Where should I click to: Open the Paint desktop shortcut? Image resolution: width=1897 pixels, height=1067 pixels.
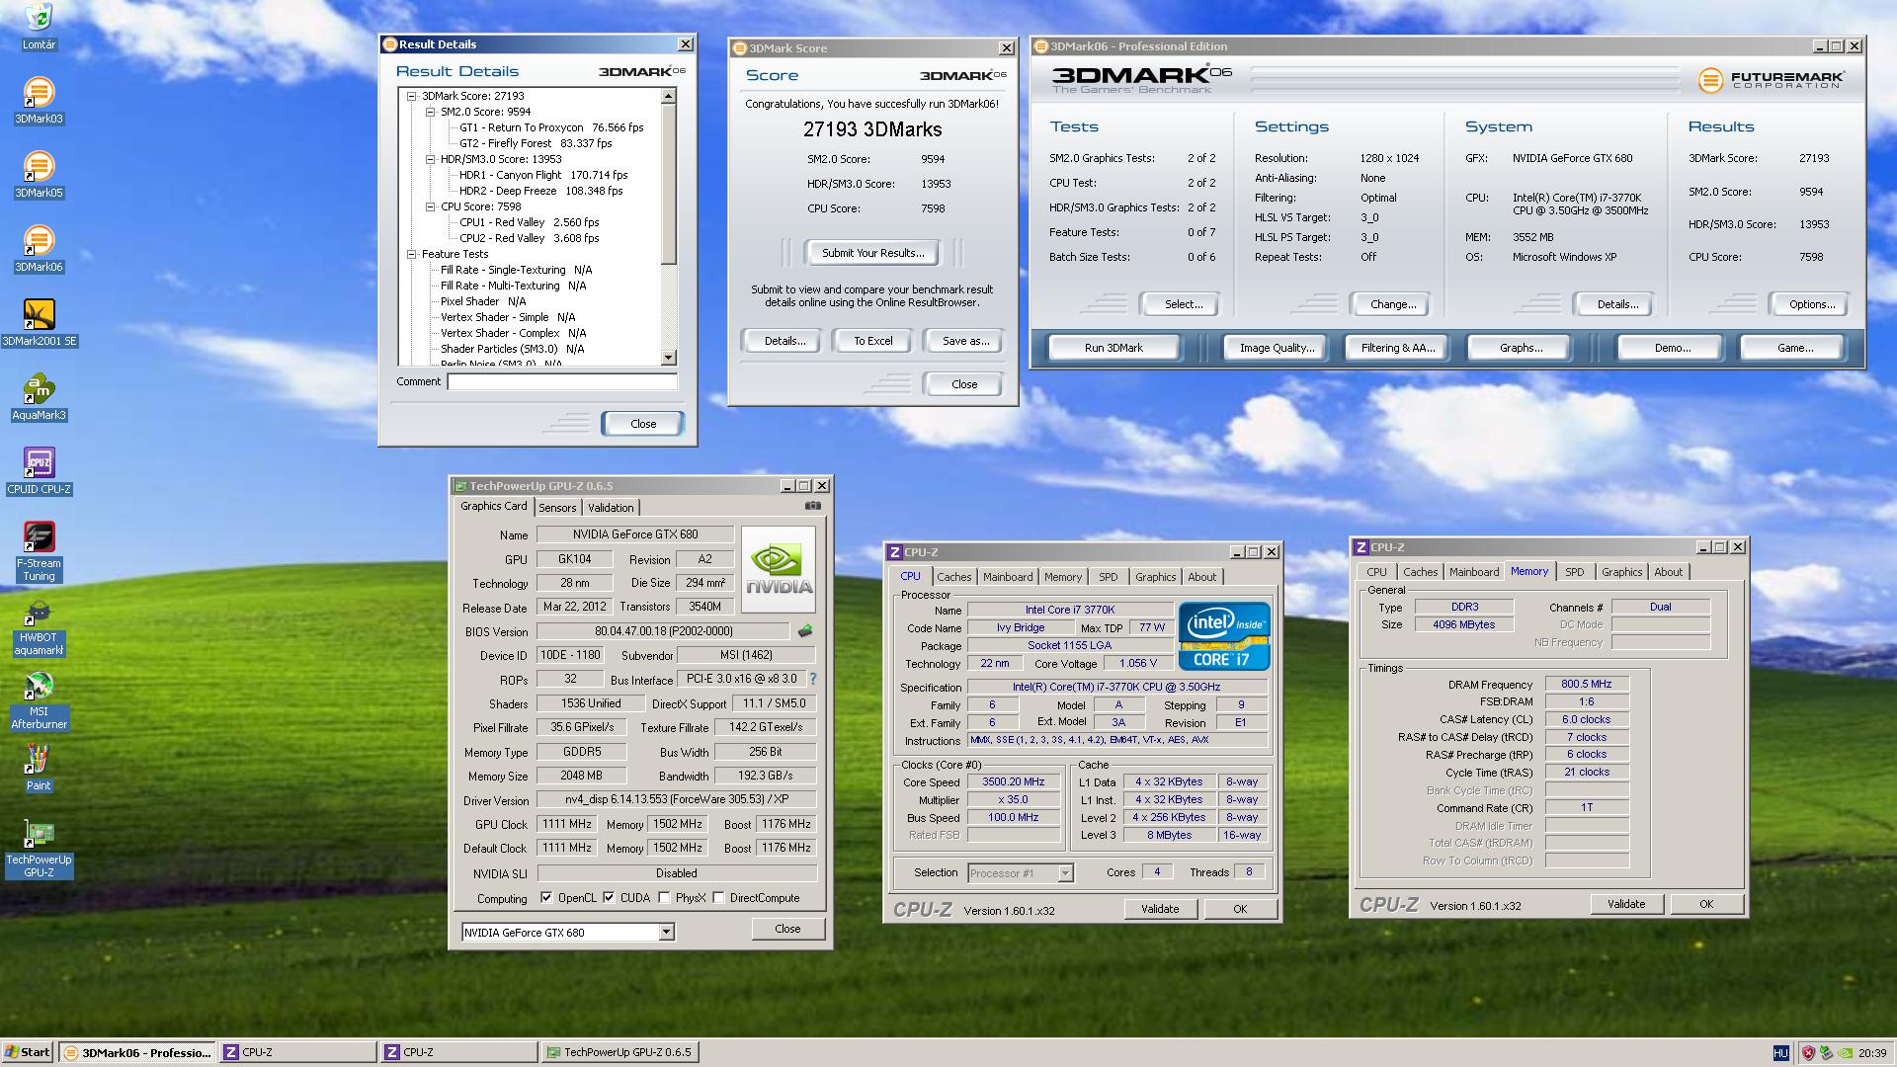click(x=39, y=768)
